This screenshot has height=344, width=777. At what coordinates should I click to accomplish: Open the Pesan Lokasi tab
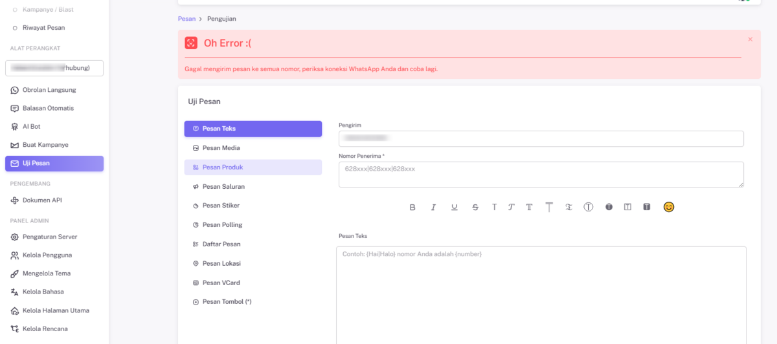[x=221, y=264]
